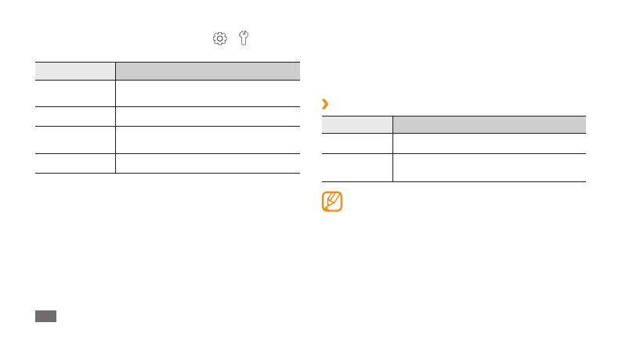Image resolution: width=622 pixels, height=337 pixels.
Task: Click the orange note pencil icon
Action: (x=332, y=202)
